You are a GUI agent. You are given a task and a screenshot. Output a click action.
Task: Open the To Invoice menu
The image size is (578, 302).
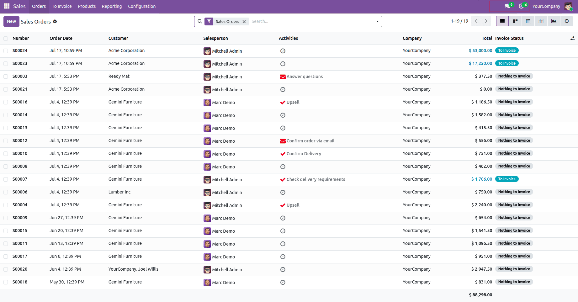point(62,6)
